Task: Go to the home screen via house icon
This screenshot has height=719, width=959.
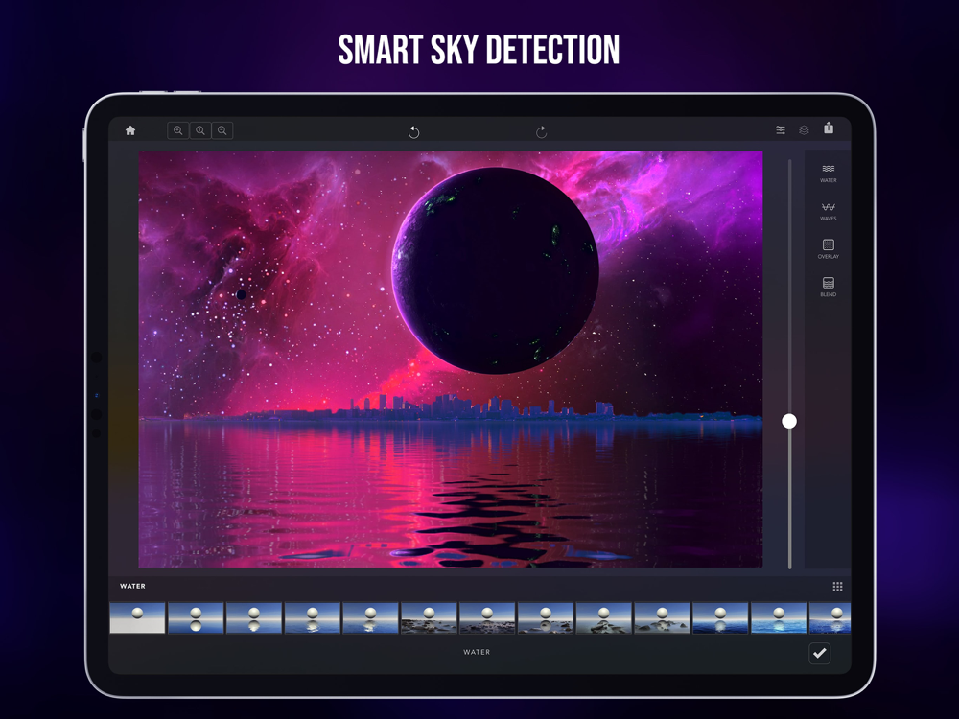Action: [x=130, y=130]
